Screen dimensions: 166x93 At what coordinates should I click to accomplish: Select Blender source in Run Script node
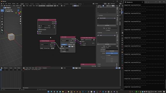(64, 44)
